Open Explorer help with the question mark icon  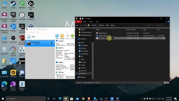point(168,22)
